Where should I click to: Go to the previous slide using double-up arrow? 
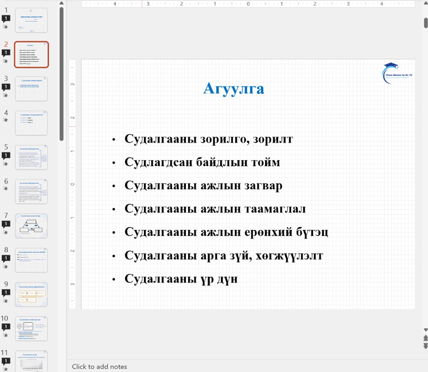coord(425,338)
